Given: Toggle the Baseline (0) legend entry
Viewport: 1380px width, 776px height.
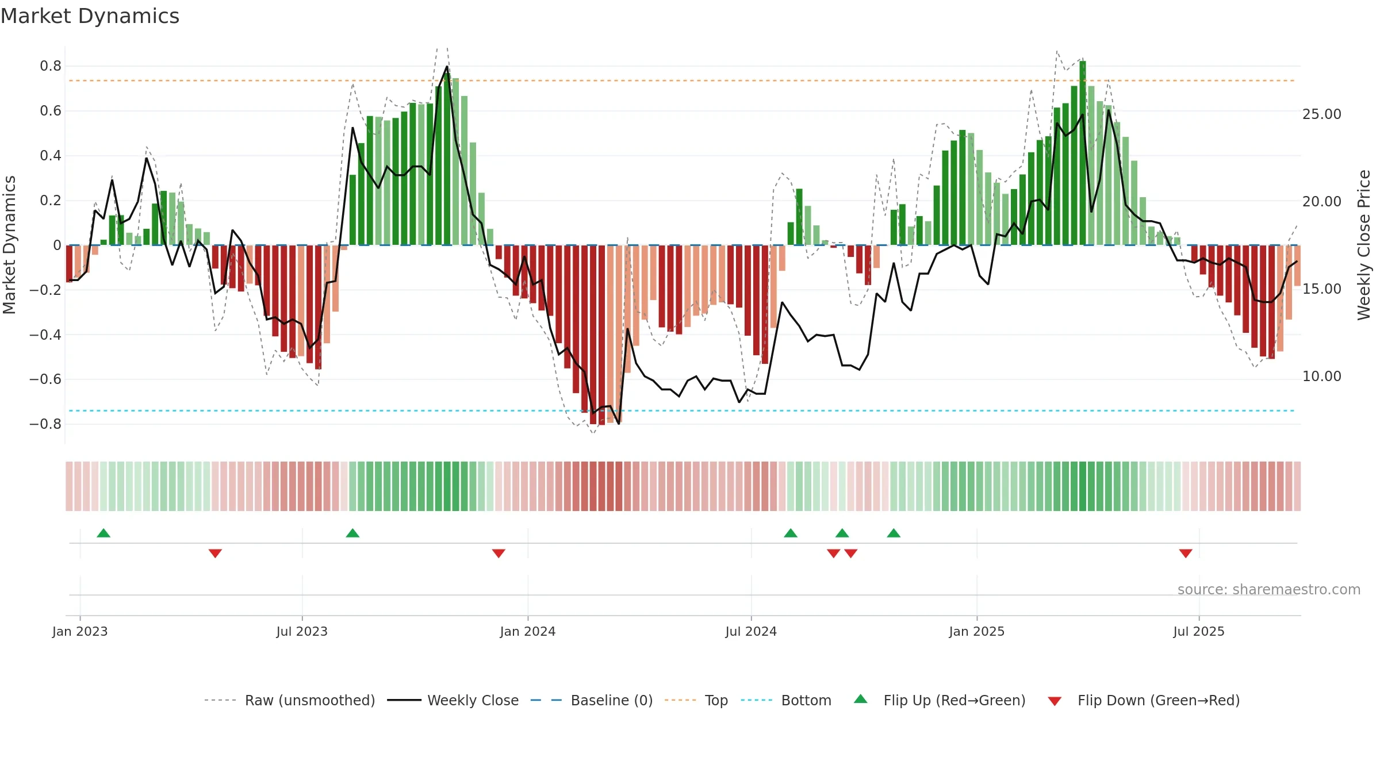Looking at the screenshot, I should click(x=592, y=700).
